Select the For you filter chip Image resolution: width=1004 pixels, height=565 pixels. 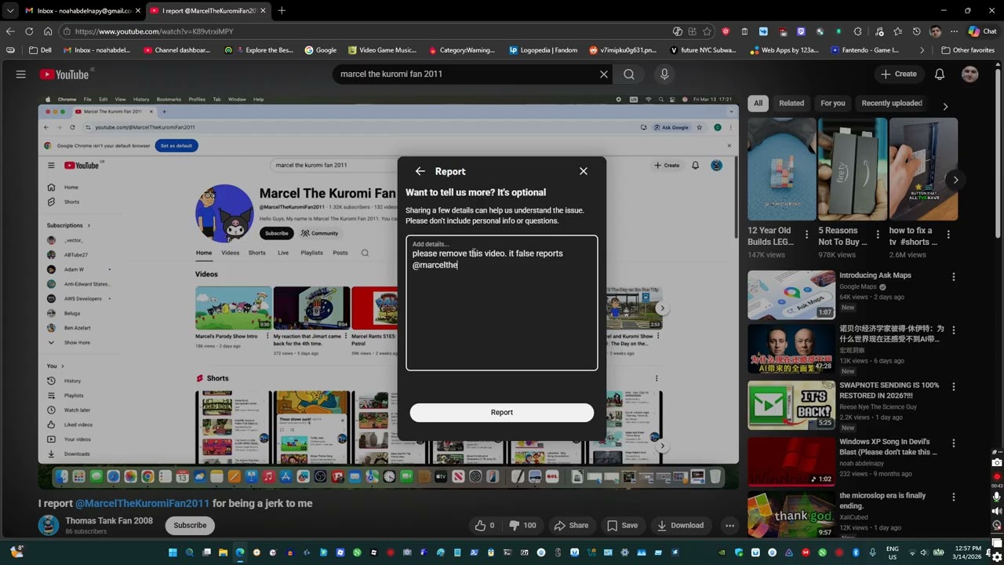tap(833, 103)
